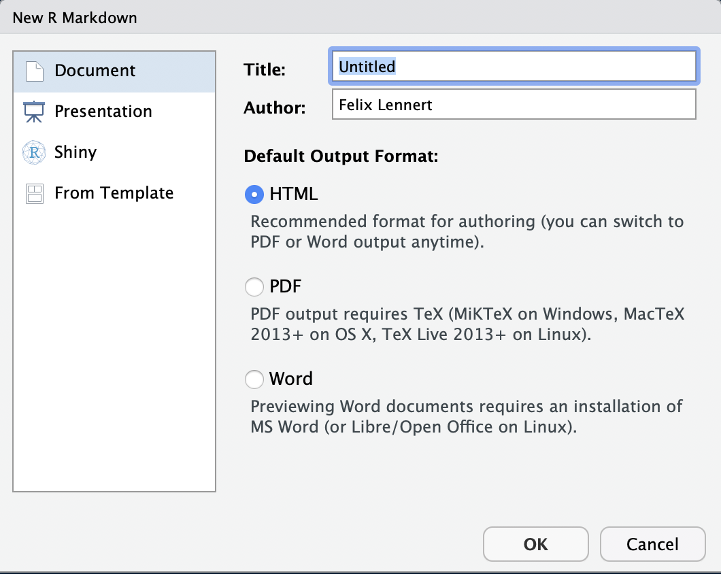Image resolution: width=721 pixels, height=574 pixels.
Task: Open the Shiny category text label
Action: (x=76, y=152)
